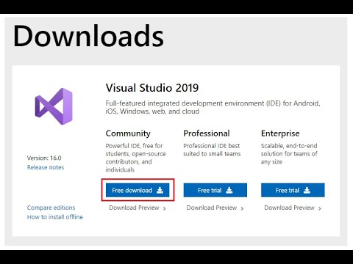Click the Enterprise Free trial button
353x264 pixels.
293,190
